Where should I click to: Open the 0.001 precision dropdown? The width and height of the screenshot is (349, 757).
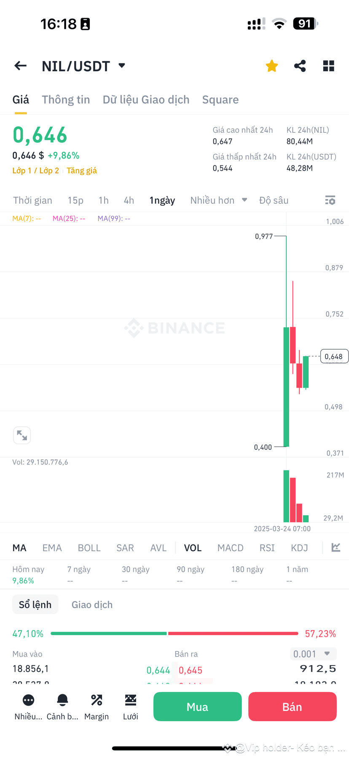coord(313,654)
